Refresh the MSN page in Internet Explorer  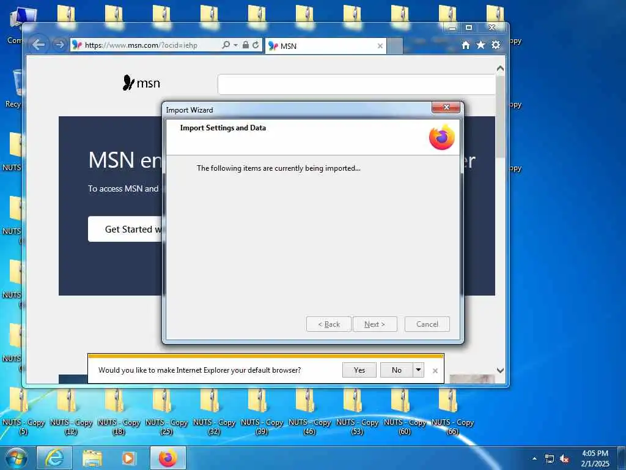coord(256,45)
